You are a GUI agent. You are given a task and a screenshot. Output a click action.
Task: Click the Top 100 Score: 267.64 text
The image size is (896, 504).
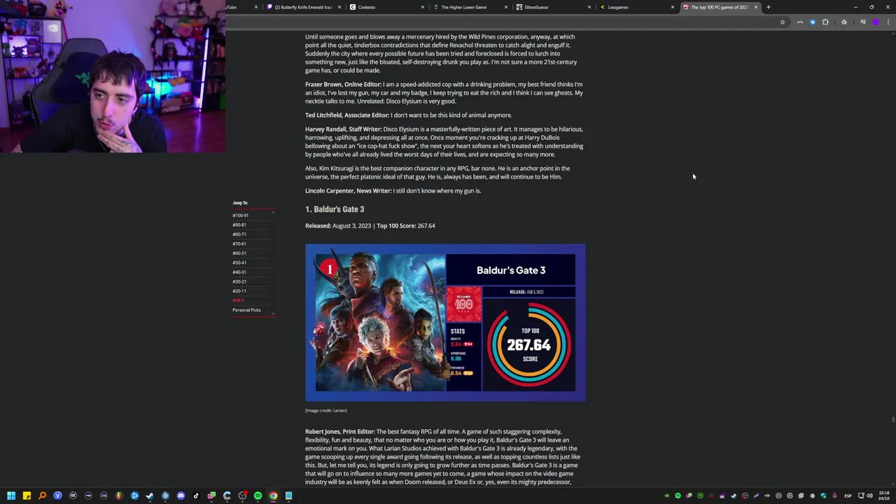[406, 226]
